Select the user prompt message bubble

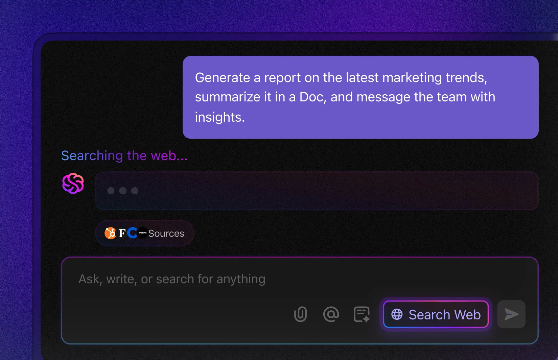pyautogui.click(x=361, y=97)
